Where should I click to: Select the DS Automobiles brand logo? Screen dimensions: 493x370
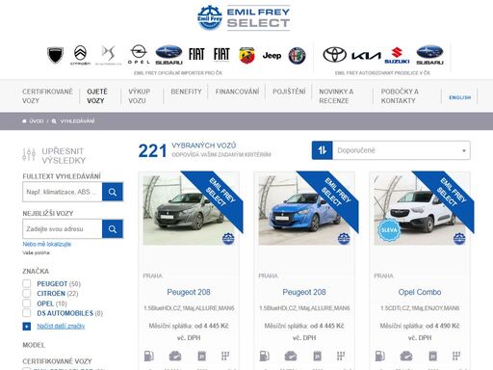point(109,55)
